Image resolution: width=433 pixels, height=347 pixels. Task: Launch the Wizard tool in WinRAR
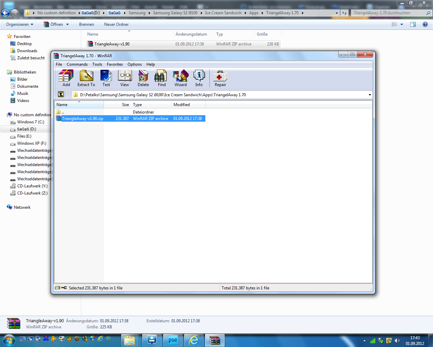[x=180, y=78]
